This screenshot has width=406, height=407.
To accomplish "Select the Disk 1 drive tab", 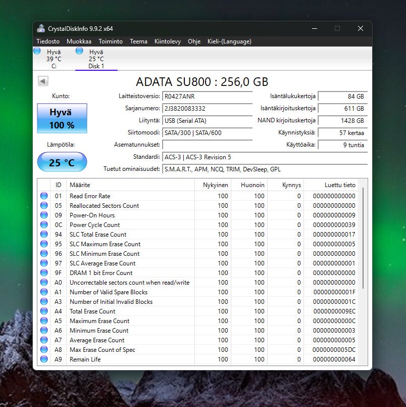I will (96, 59).
